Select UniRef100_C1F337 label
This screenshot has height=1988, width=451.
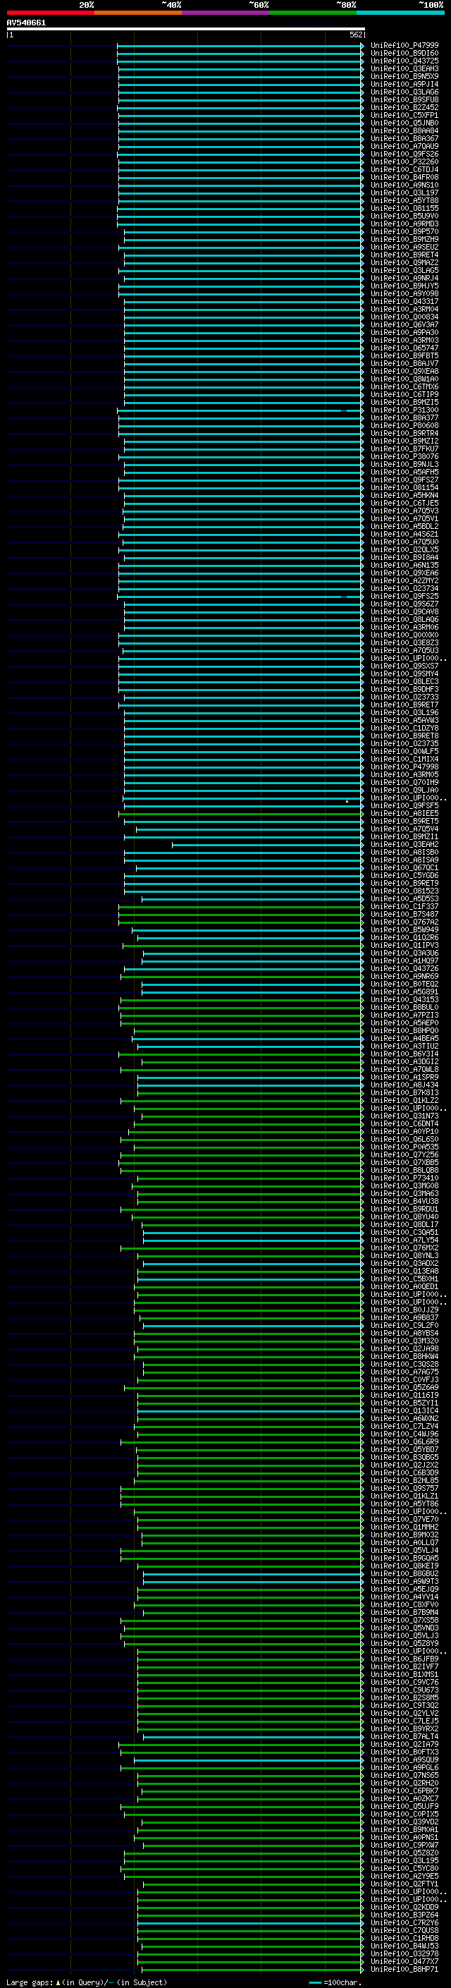[x=404, y=906]
